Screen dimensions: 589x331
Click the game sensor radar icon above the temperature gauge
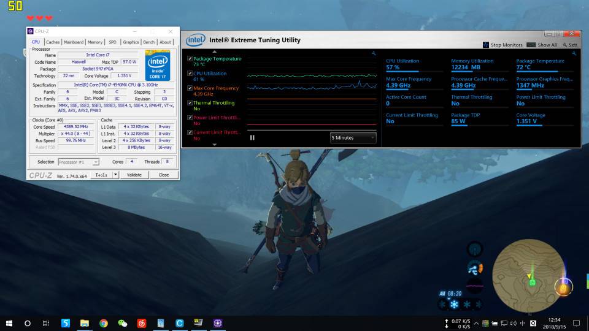475,249
